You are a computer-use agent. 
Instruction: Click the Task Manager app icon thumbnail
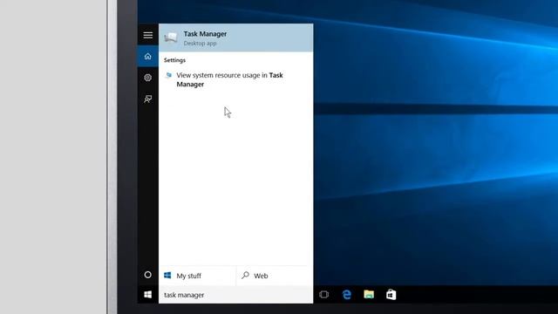[171, 38]
